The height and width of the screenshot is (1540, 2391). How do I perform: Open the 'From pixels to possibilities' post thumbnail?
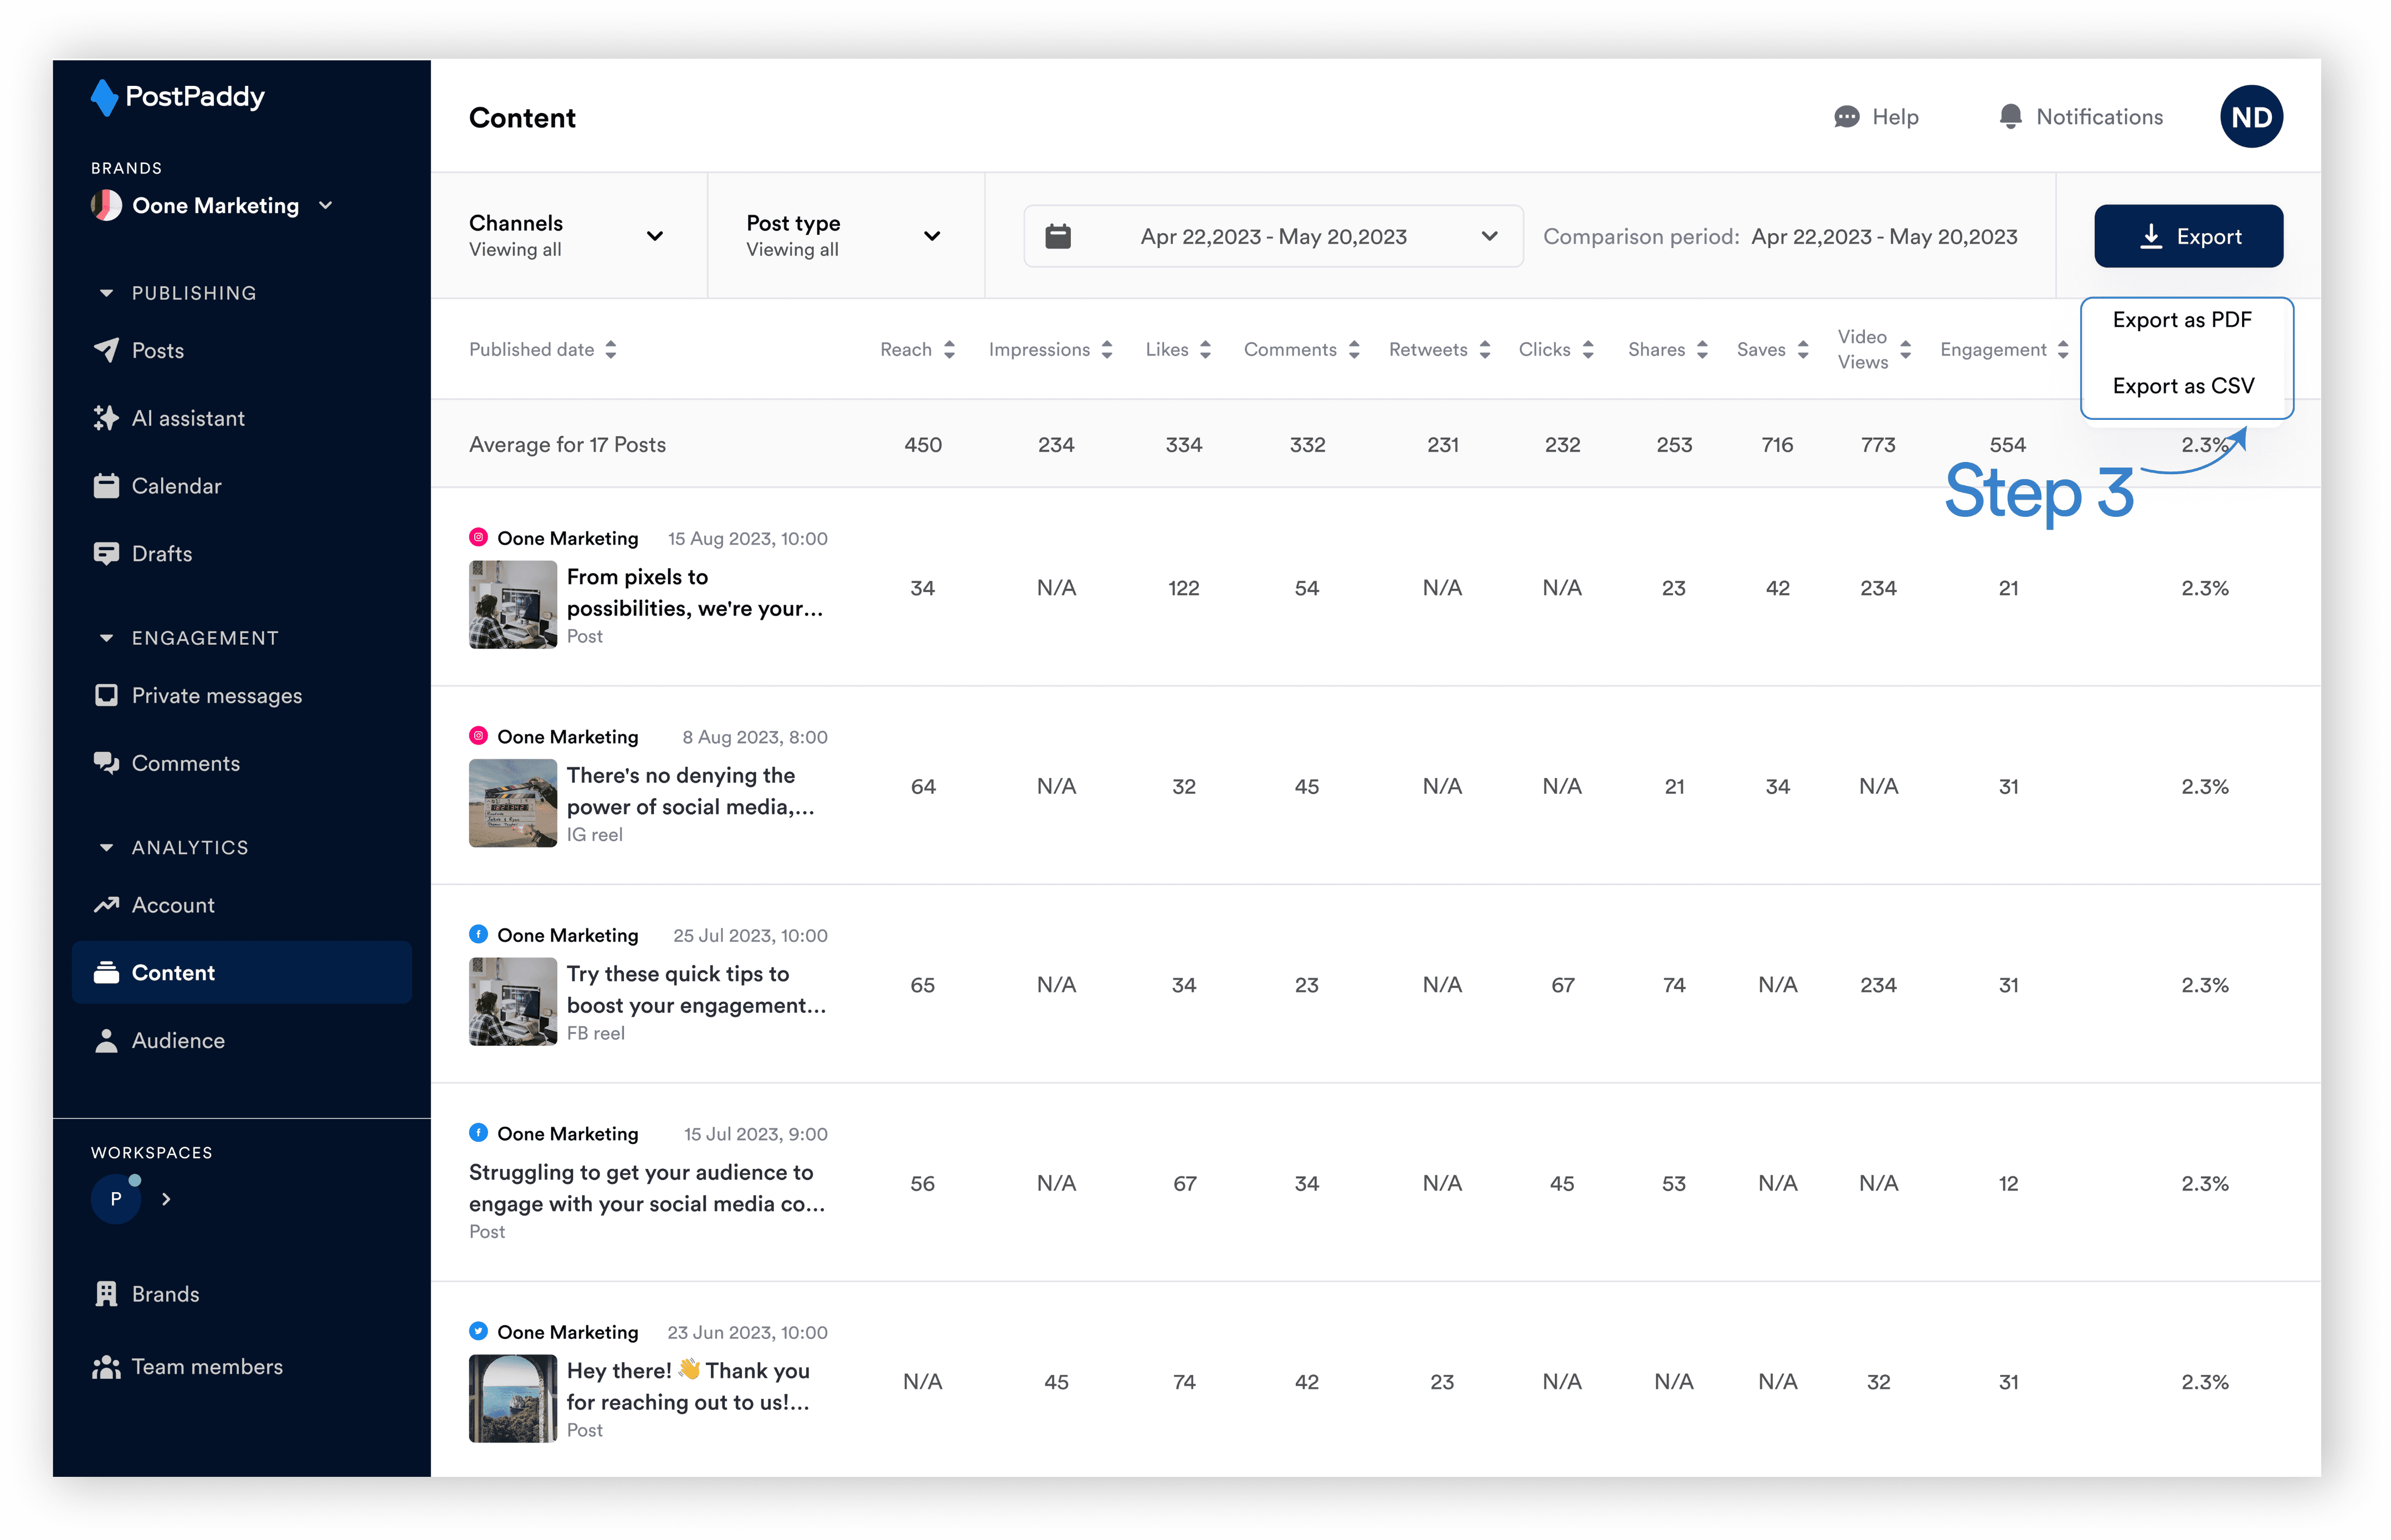(x=513, y=605)
